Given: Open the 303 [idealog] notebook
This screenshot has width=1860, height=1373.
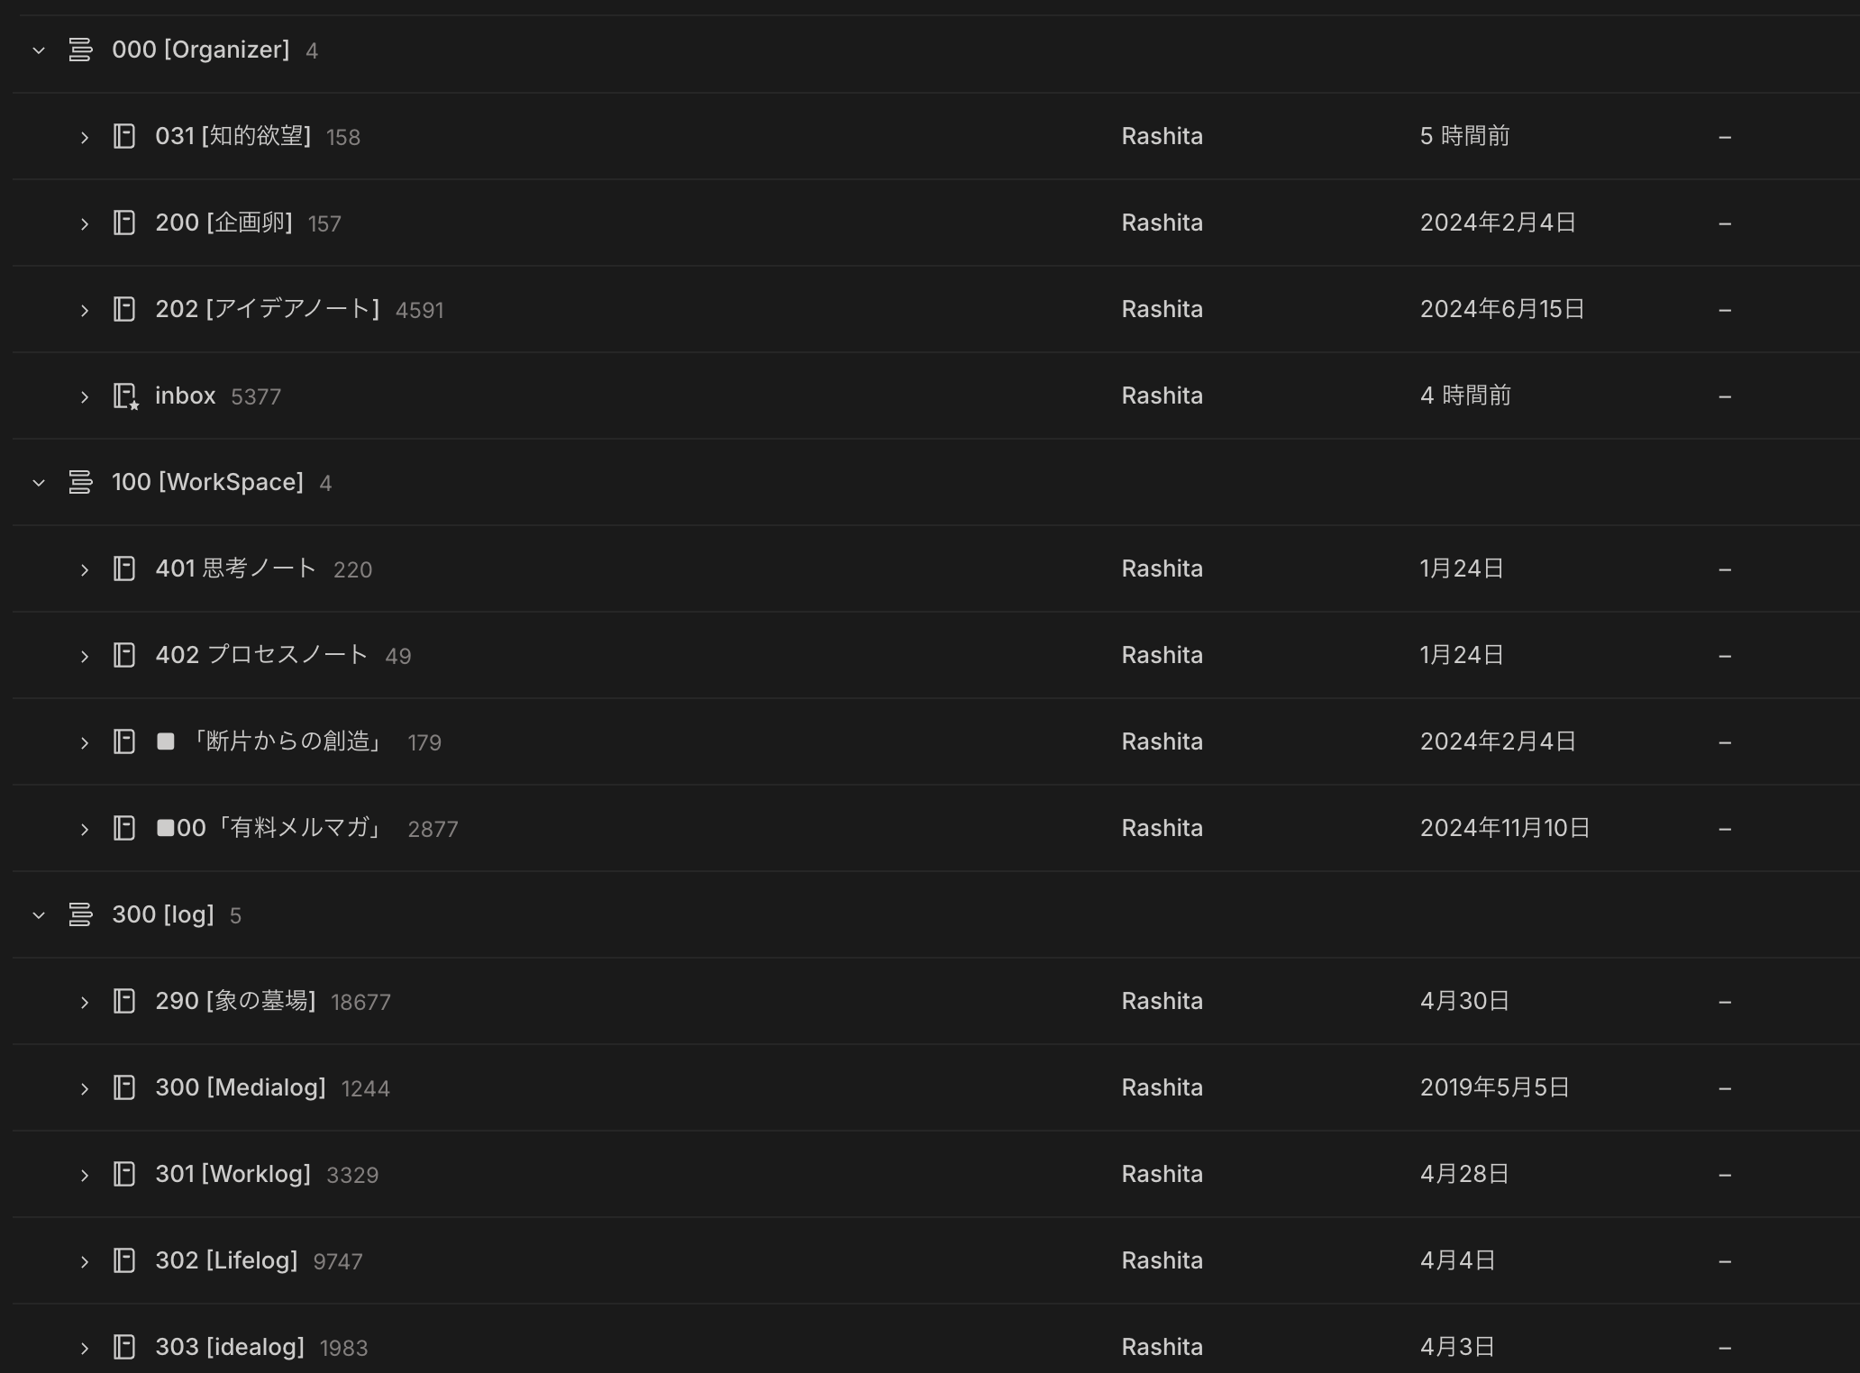Looking at the screenshot, I should pyautogui.click(x=229, y=1347).
